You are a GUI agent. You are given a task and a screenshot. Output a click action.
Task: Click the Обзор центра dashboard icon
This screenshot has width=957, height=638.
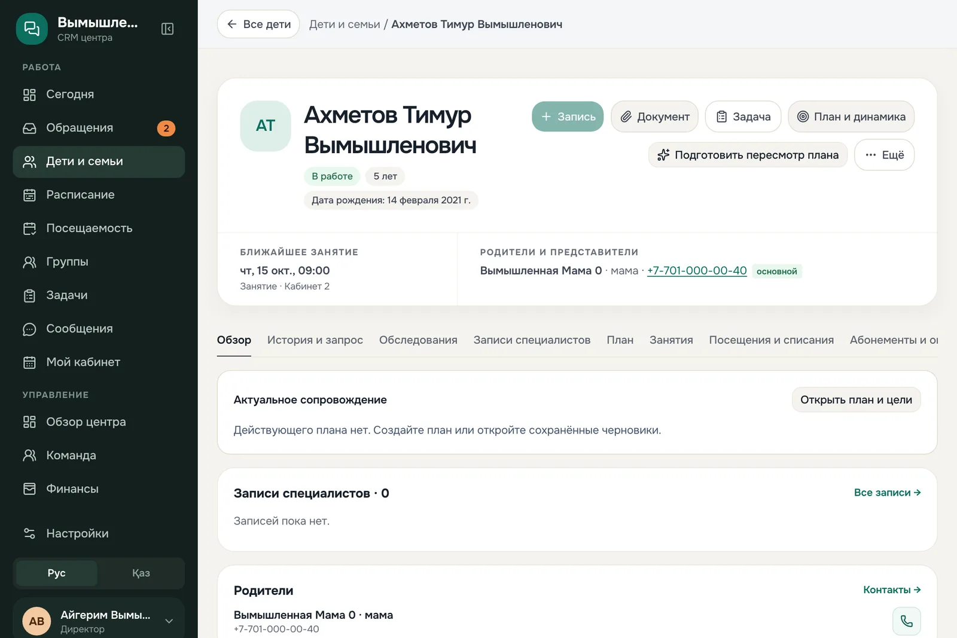[29, 422]
